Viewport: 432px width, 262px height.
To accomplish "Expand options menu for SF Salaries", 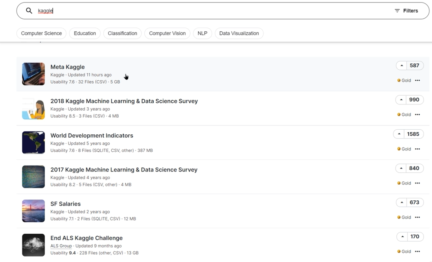I will point(417,217).
